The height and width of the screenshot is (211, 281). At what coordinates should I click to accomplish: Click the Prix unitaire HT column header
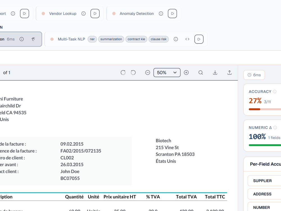120,197
